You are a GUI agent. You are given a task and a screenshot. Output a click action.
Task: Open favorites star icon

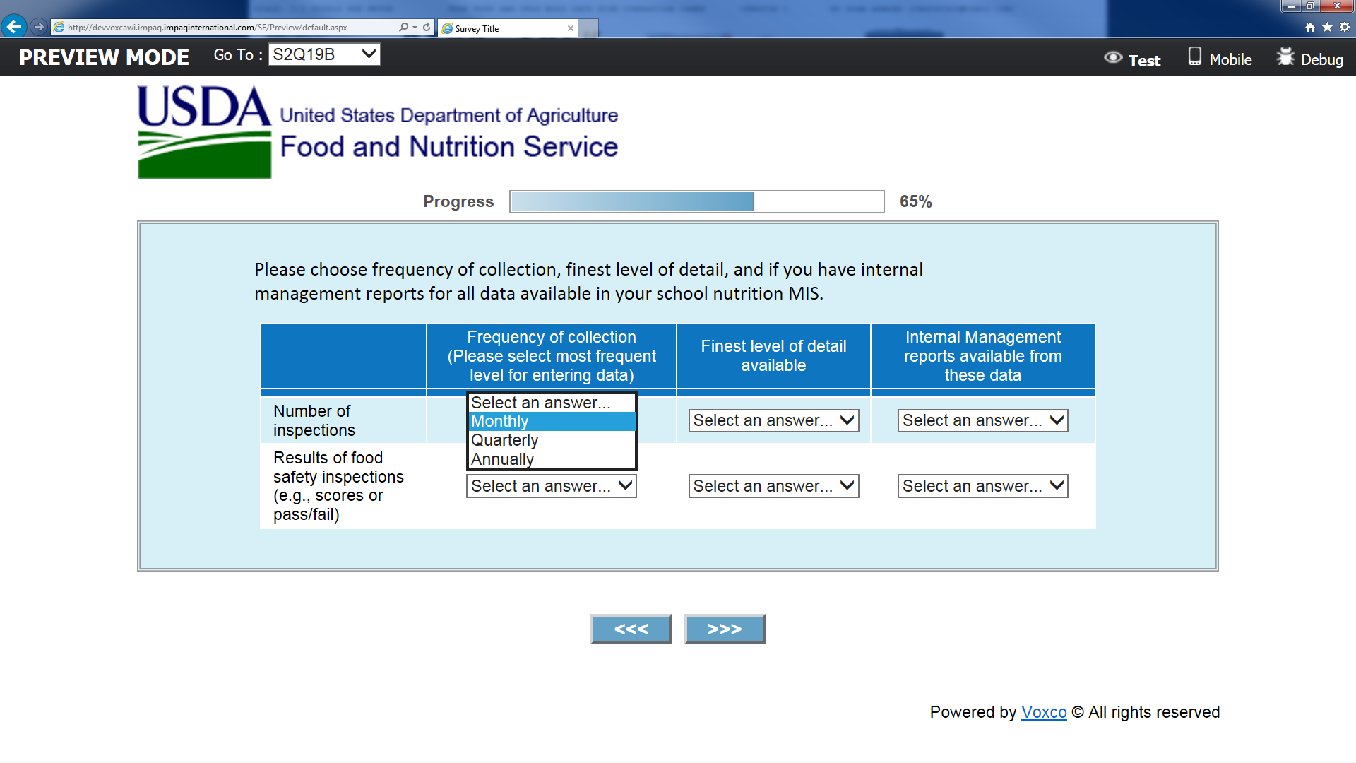pyautogui.click(x=1327, y=28)
